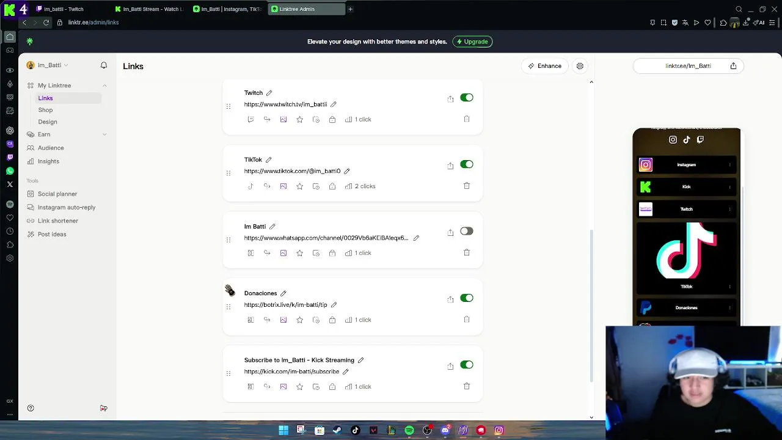Remove Donaciones link via trash icon
This screenshot has width=782, height=440.
click(x=467, y=319)
